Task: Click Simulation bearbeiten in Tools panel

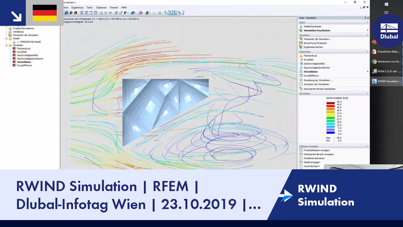Action: tap(317, 30)
